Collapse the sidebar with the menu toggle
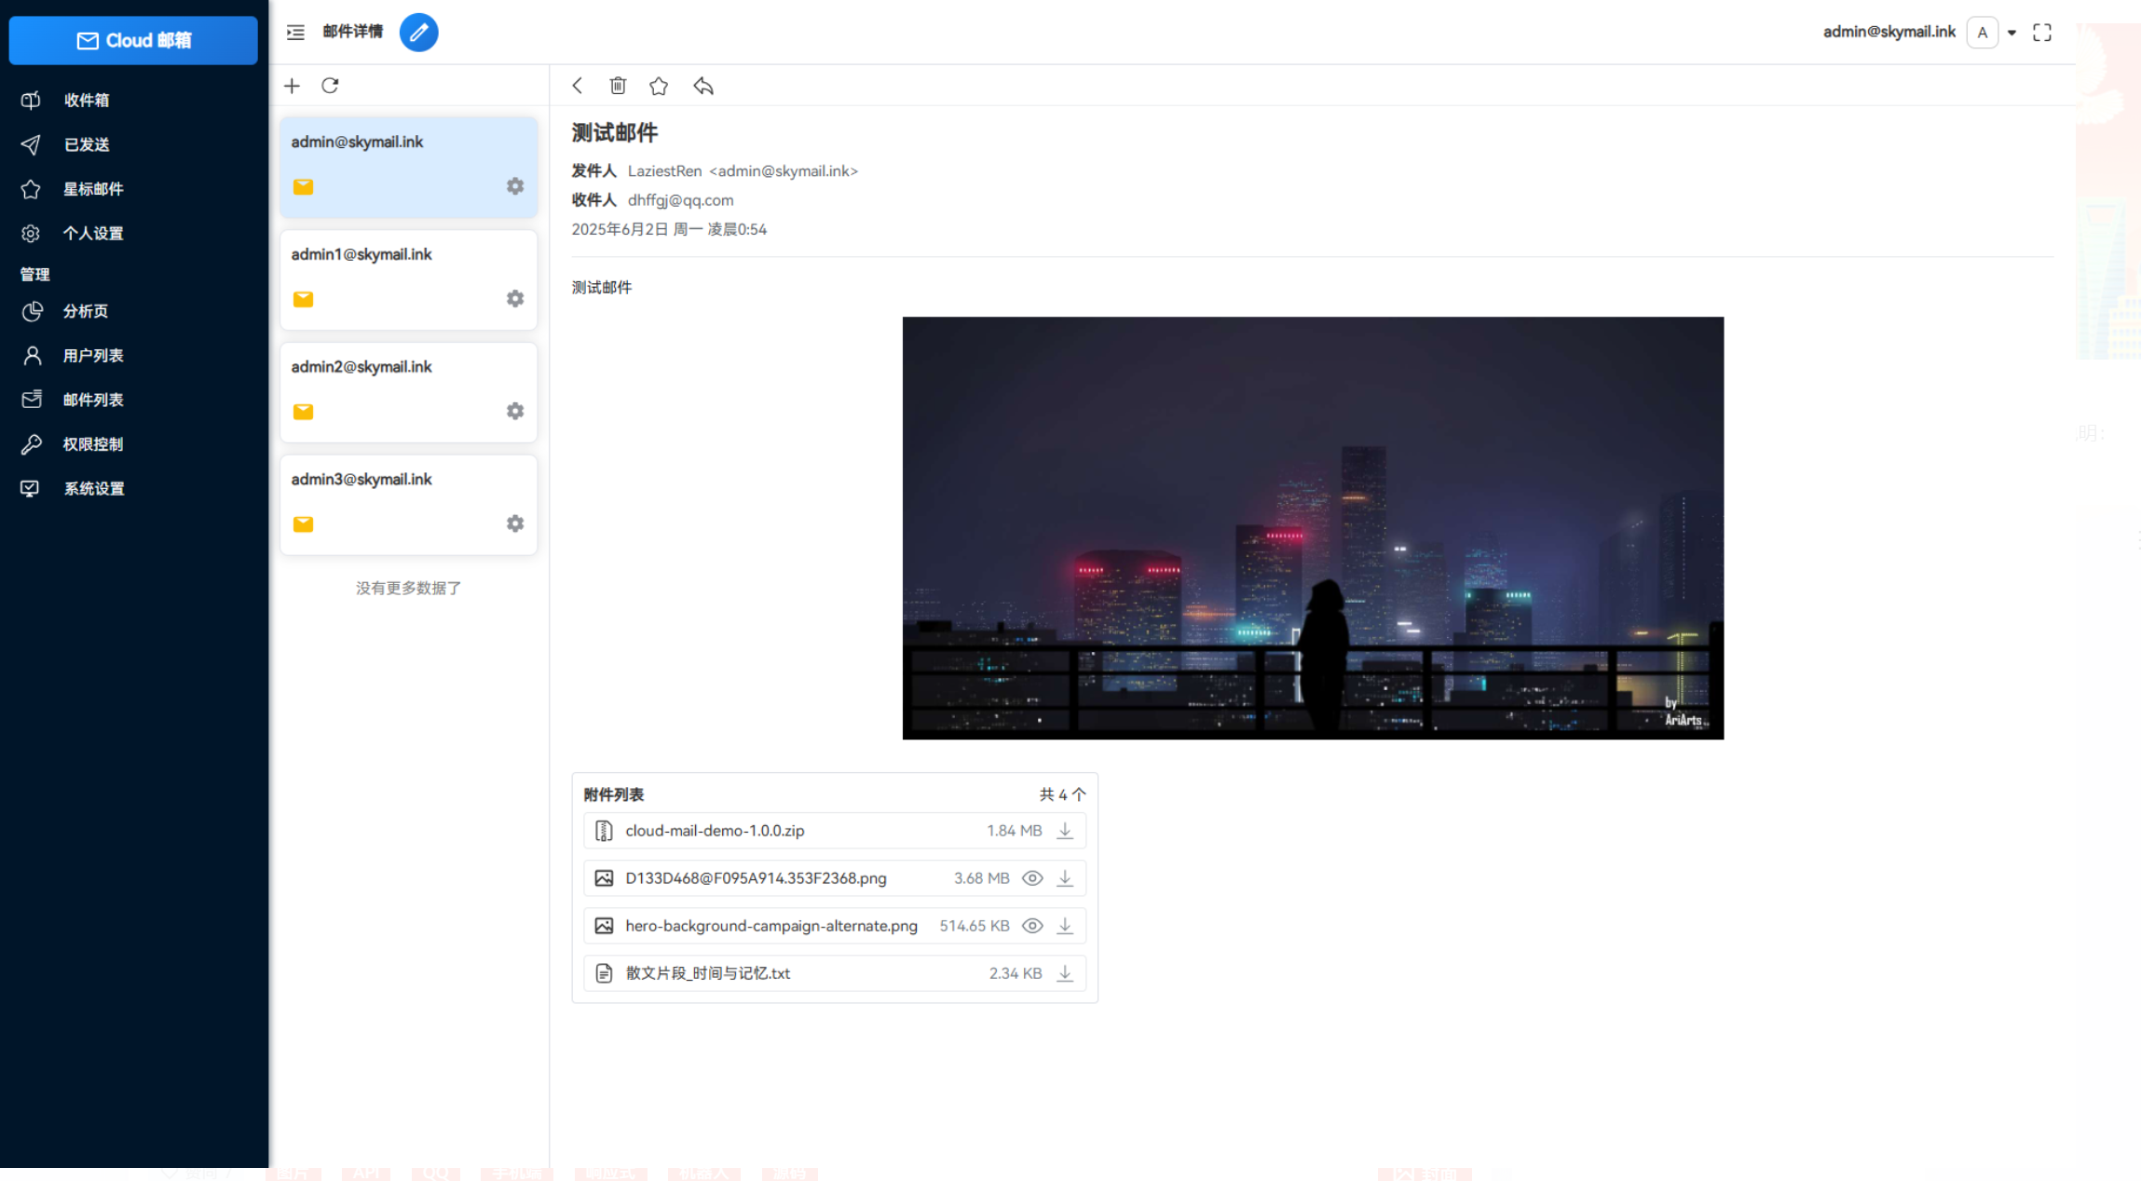Screen dimensions: 2141x1181 click(x=295, y=33)
